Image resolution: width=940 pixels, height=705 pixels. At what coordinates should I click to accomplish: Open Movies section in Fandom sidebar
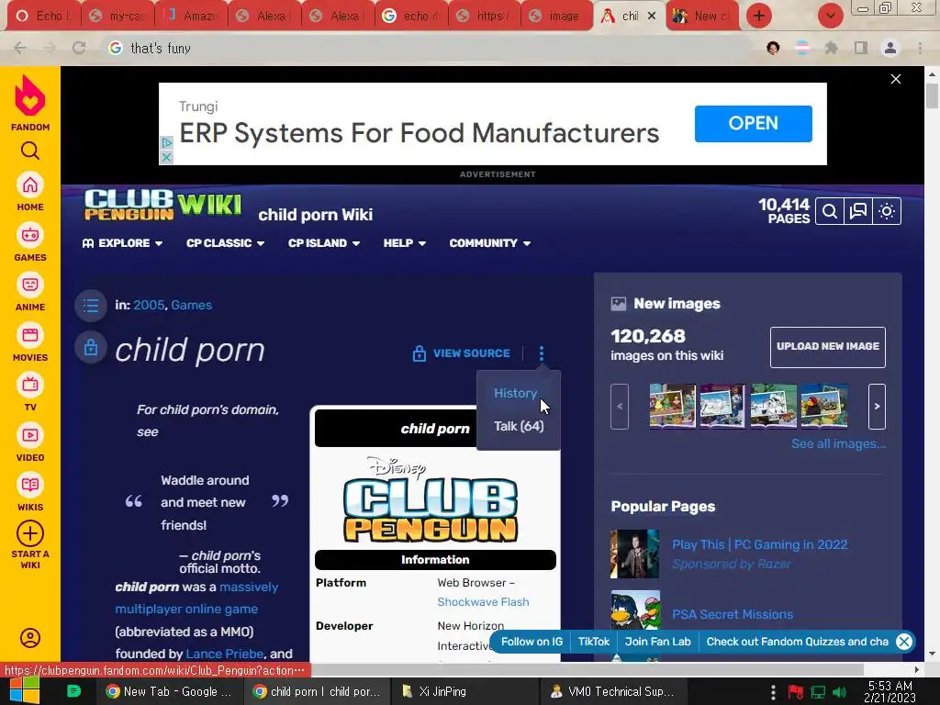(x=30, y=343)
